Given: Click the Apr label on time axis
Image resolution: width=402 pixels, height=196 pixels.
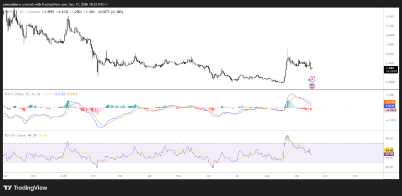Looking at the screenshot, I should [150, 176].
